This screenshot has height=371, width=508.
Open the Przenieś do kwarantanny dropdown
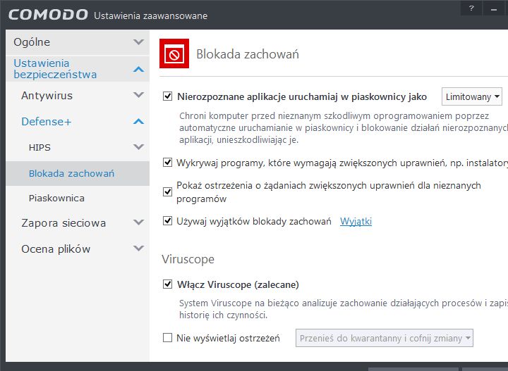pyautogui.click(x=385, y=339)
